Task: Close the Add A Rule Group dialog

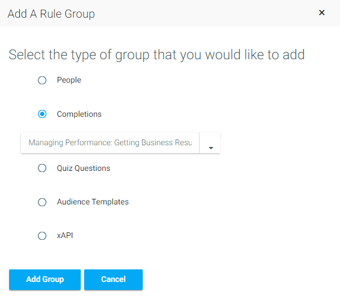Action: click(322, 13)
